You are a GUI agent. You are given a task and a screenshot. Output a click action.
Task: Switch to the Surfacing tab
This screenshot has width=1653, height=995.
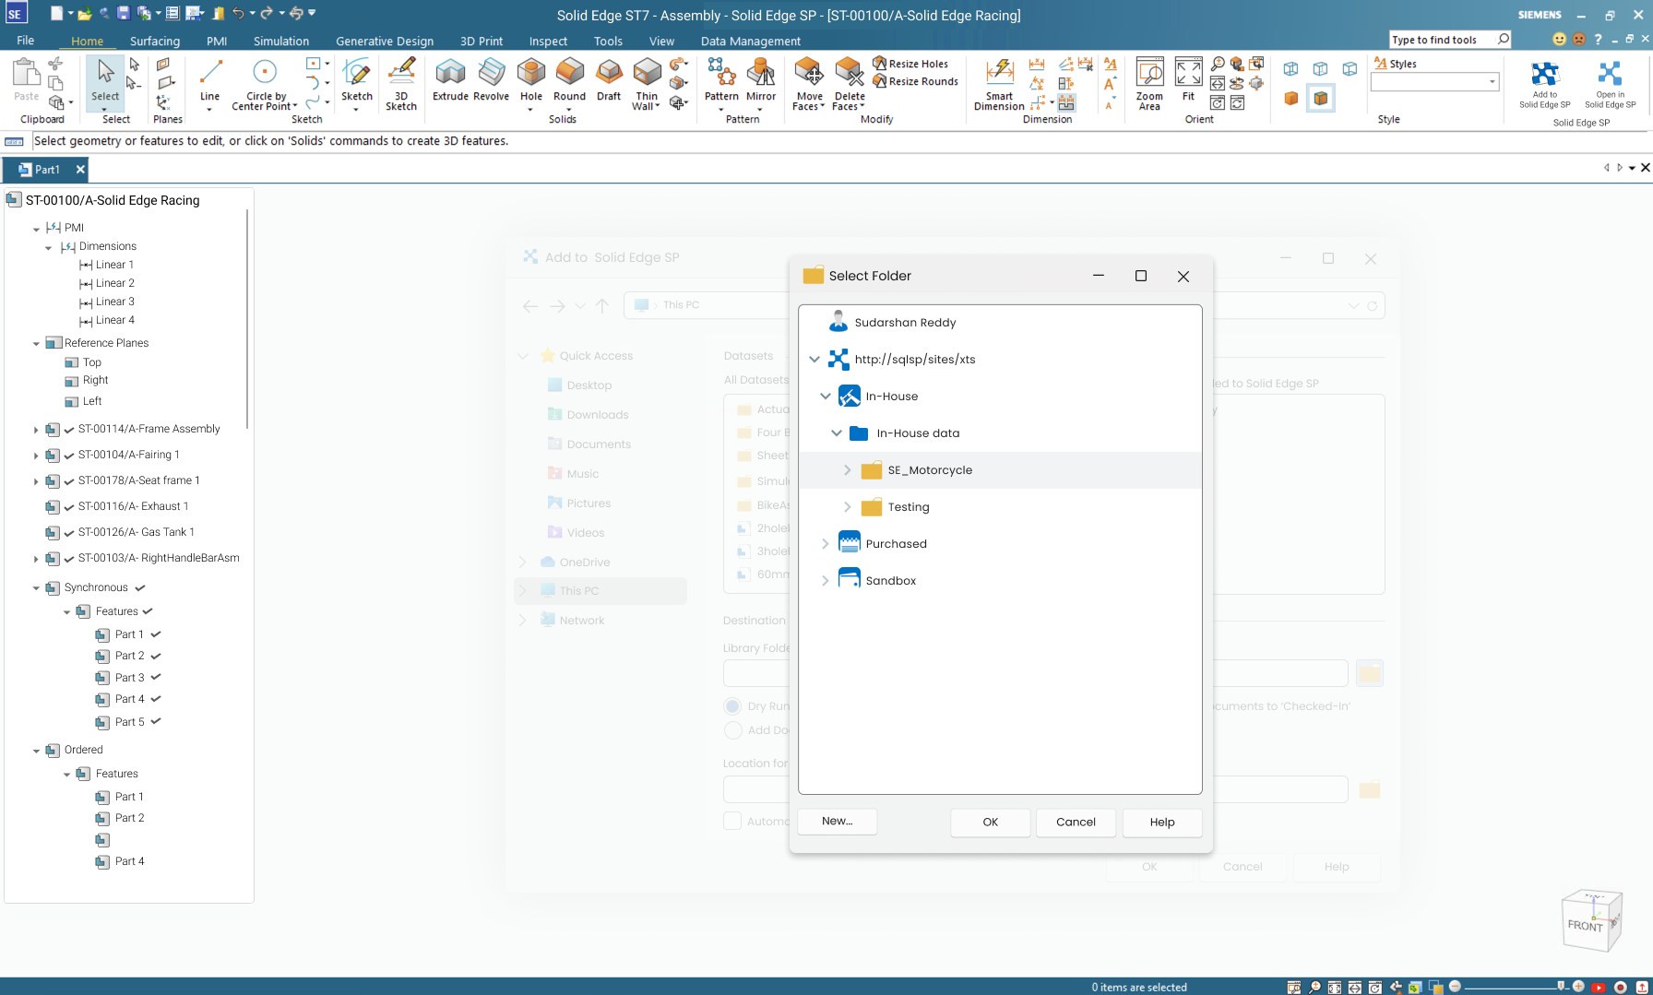pyautogui.click(x=155, y=41)
